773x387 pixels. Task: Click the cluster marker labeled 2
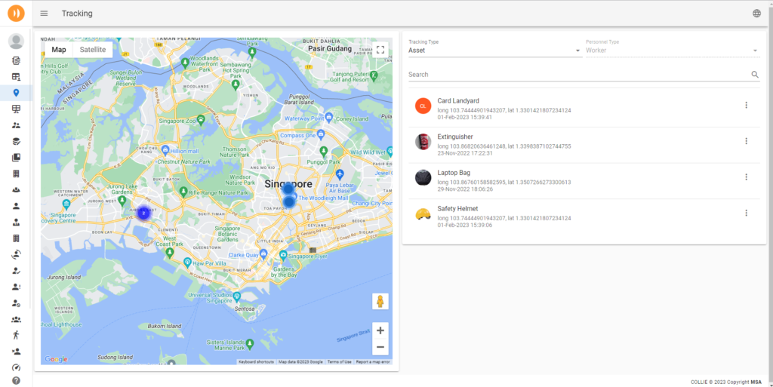[143, 213]
